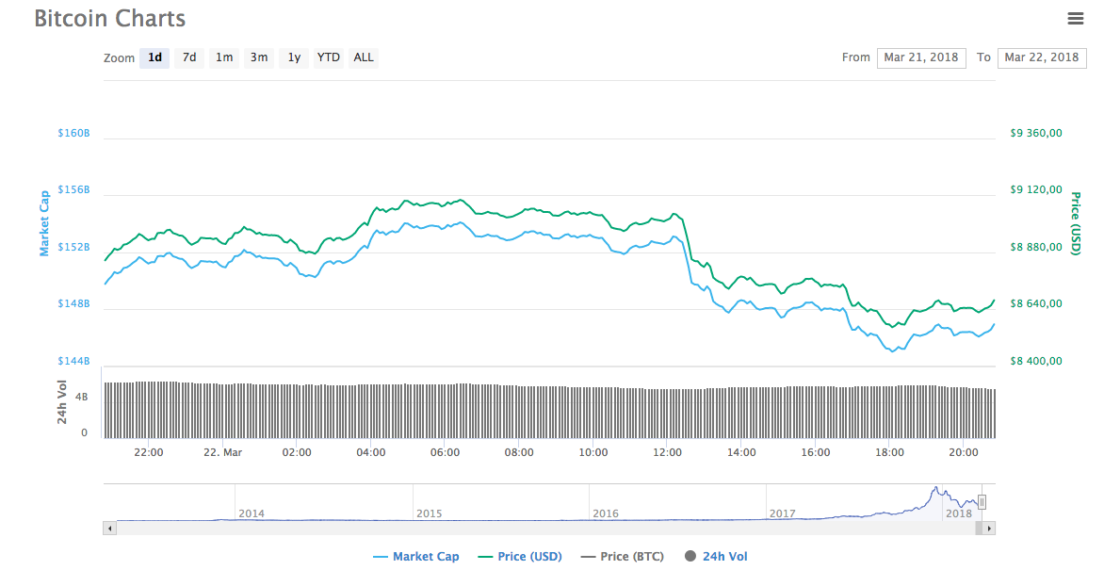Screen dimensions: 1104x570
Task: View the 1y chart range
Action: [293, 57]
